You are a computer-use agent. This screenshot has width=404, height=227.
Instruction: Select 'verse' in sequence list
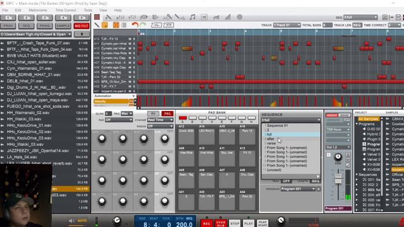coord(271,143)
